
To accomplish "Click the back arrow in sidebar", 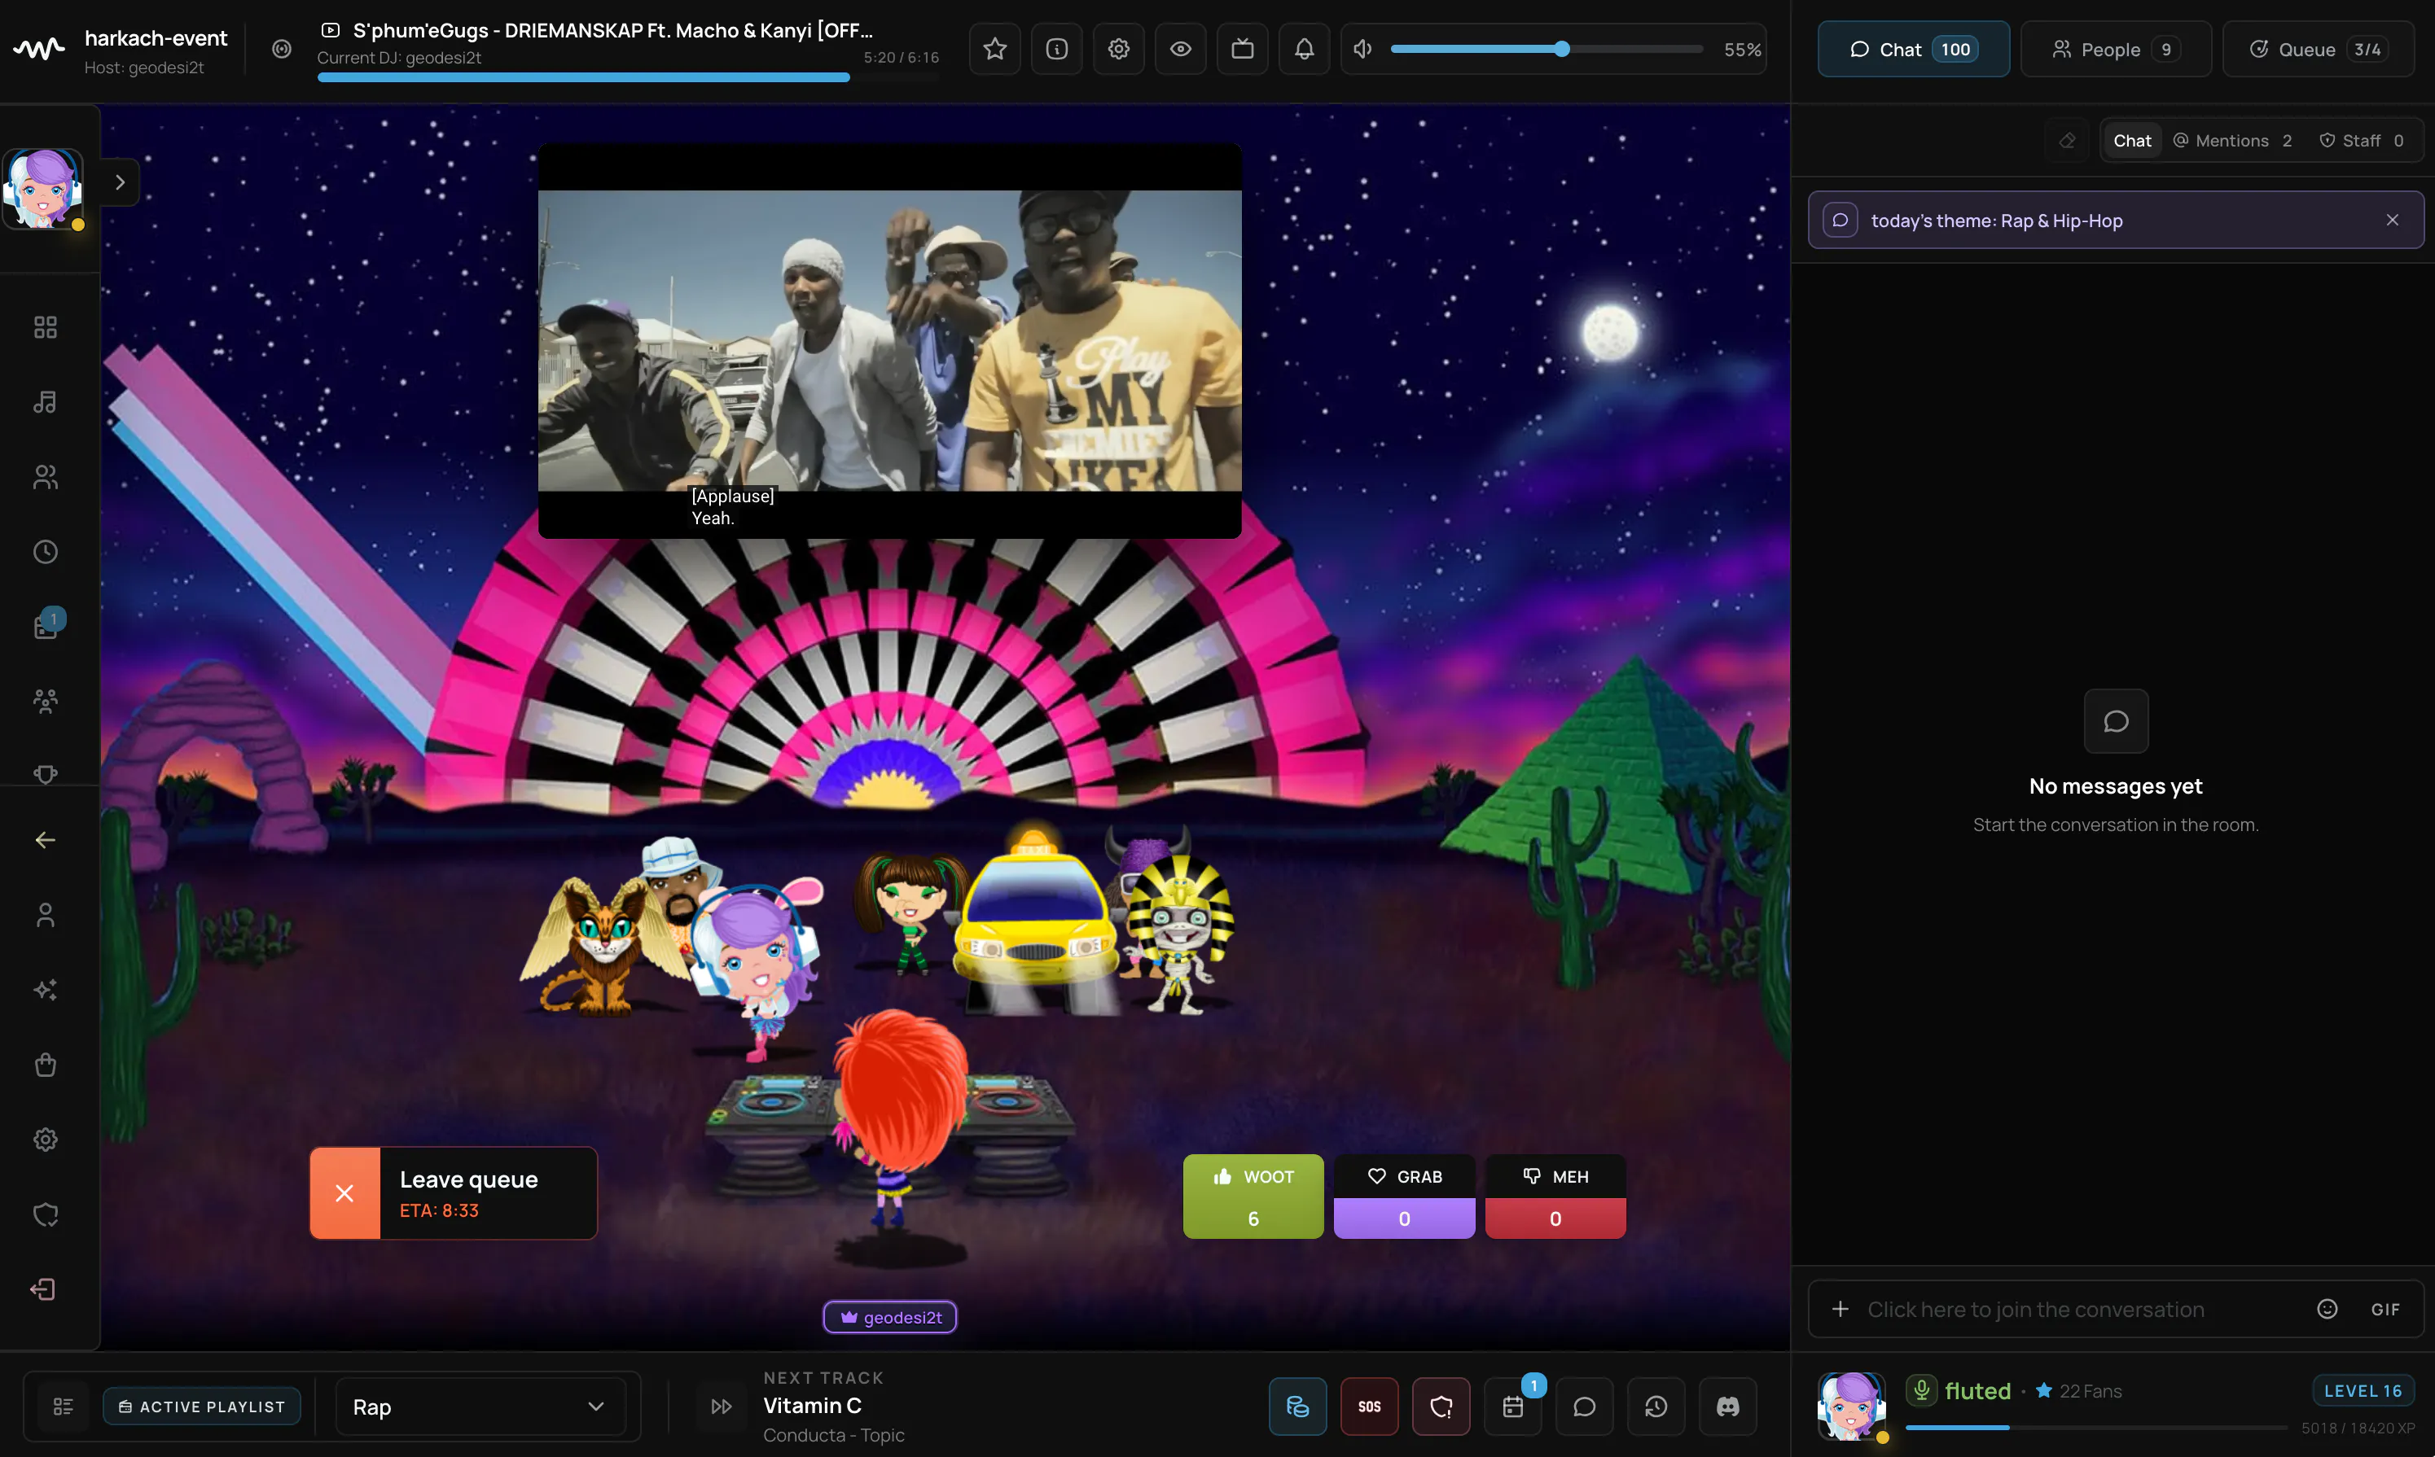I will tap(45, 841).
